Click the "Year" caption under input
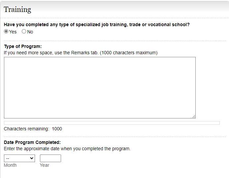The image size is (229, 178). [45, 165]
